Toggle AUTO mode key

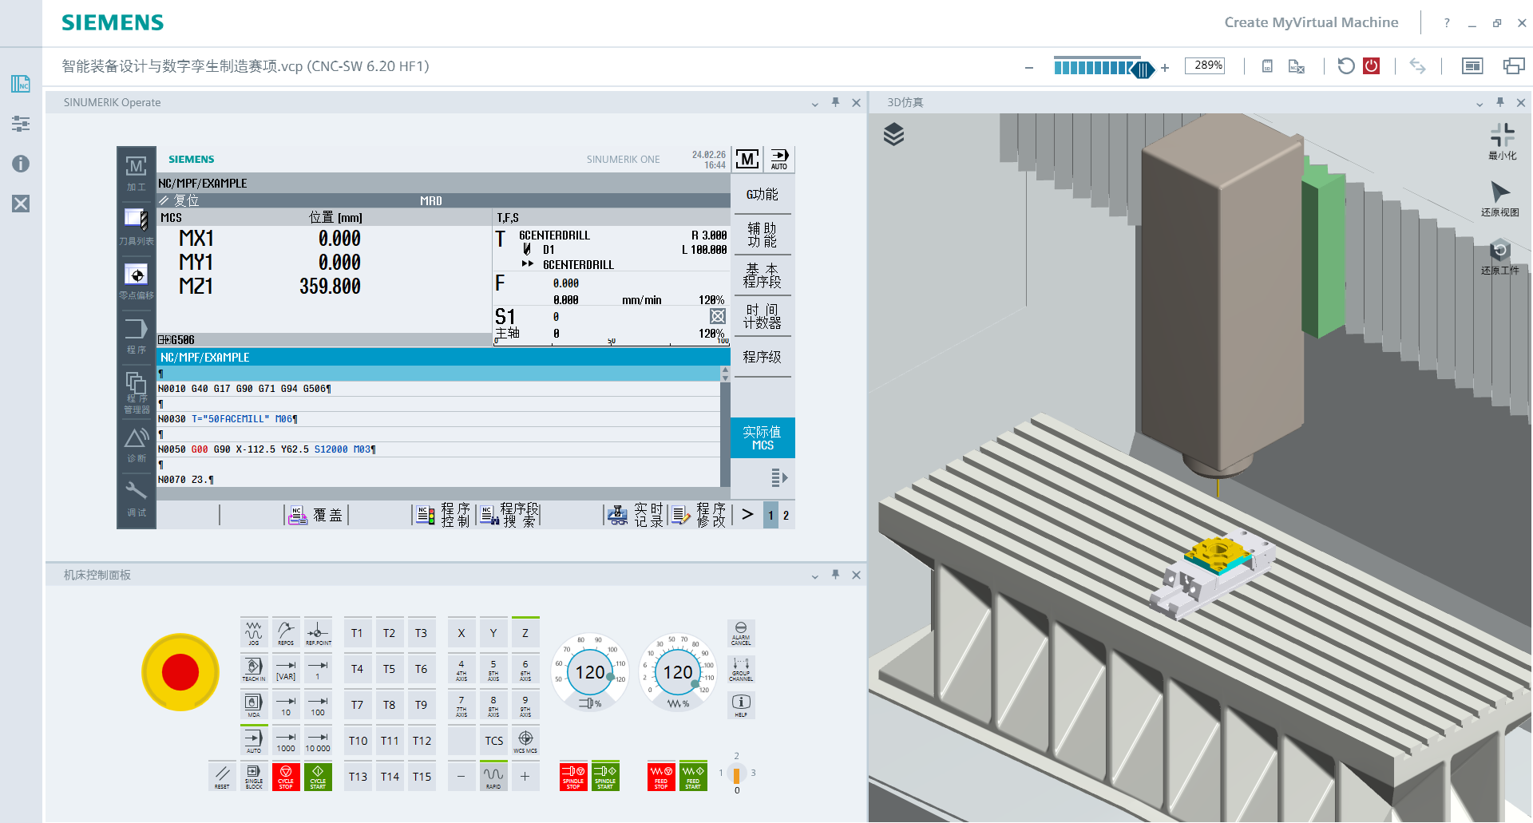coord(254,741)
